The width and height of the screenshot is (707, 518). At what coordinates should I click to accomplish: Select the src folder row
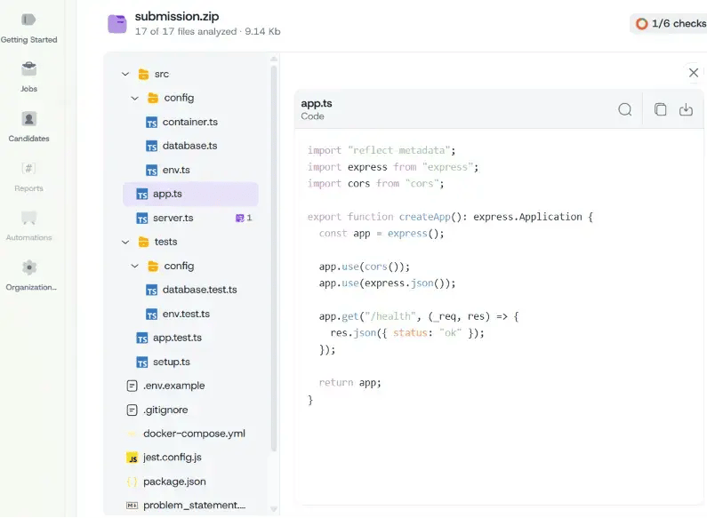click(190, 74)
